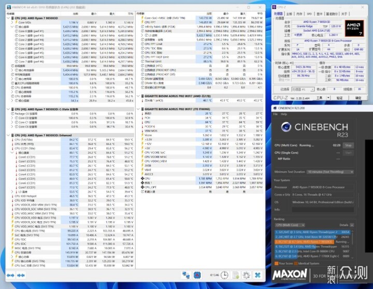Click the Start button for CPU Single Core

point(348,153)
